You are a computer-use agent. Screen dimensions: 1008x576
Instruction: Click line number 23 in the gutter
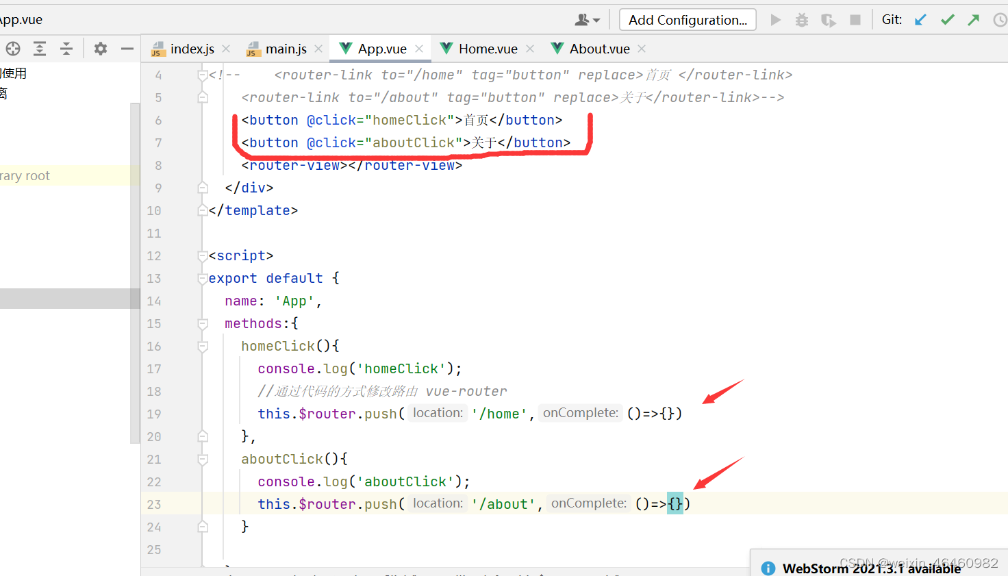(x=154, y=505)
